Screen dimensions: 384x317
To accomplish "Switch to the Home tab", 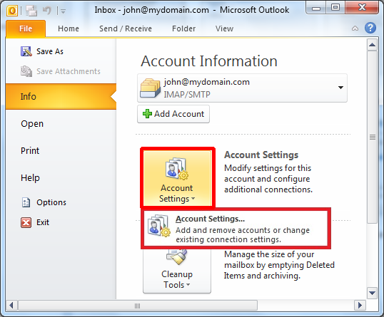I will (x=69, y=28).
